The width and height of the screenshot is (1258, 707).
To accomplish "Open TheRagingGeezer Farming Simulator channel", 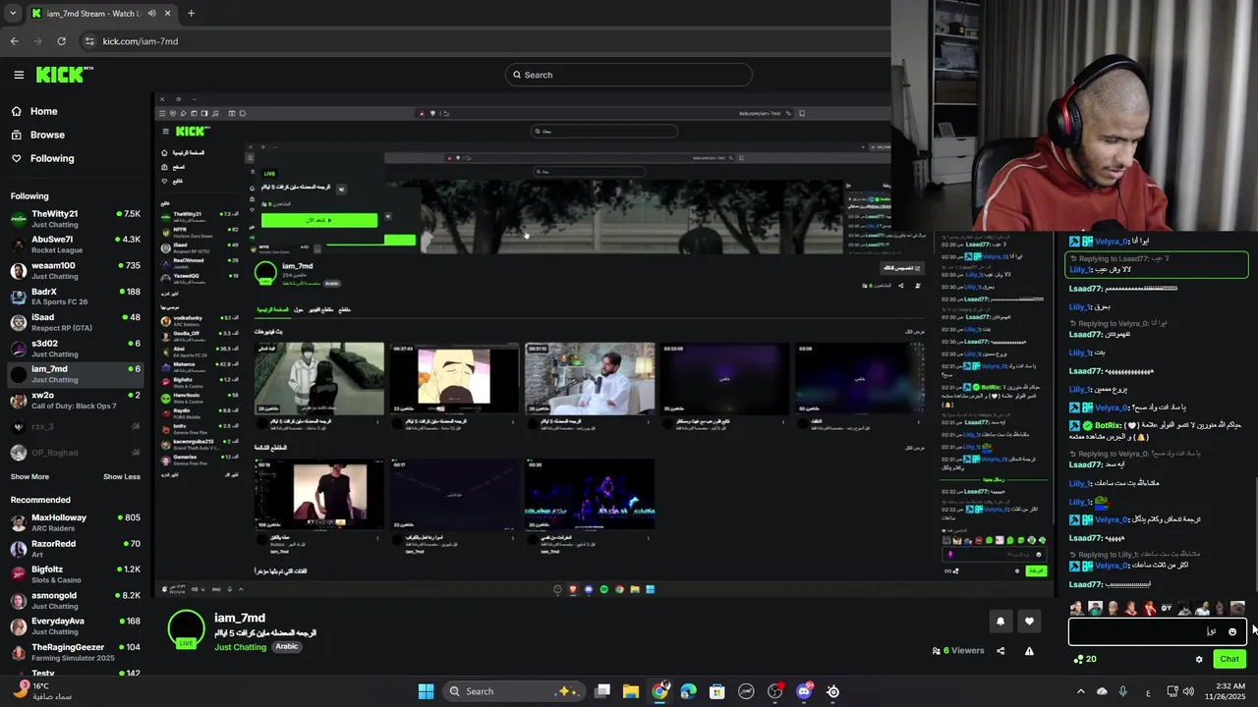I will pos(74,652).
